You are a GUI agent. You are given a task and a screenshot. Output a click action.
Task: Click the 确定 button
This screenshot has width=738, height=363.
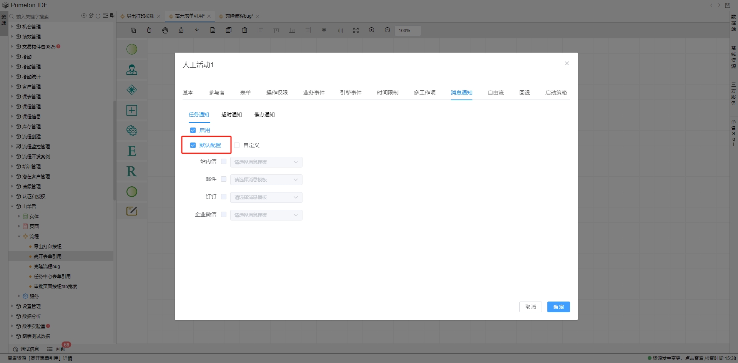pyautogui.click(x=558, y=307)
